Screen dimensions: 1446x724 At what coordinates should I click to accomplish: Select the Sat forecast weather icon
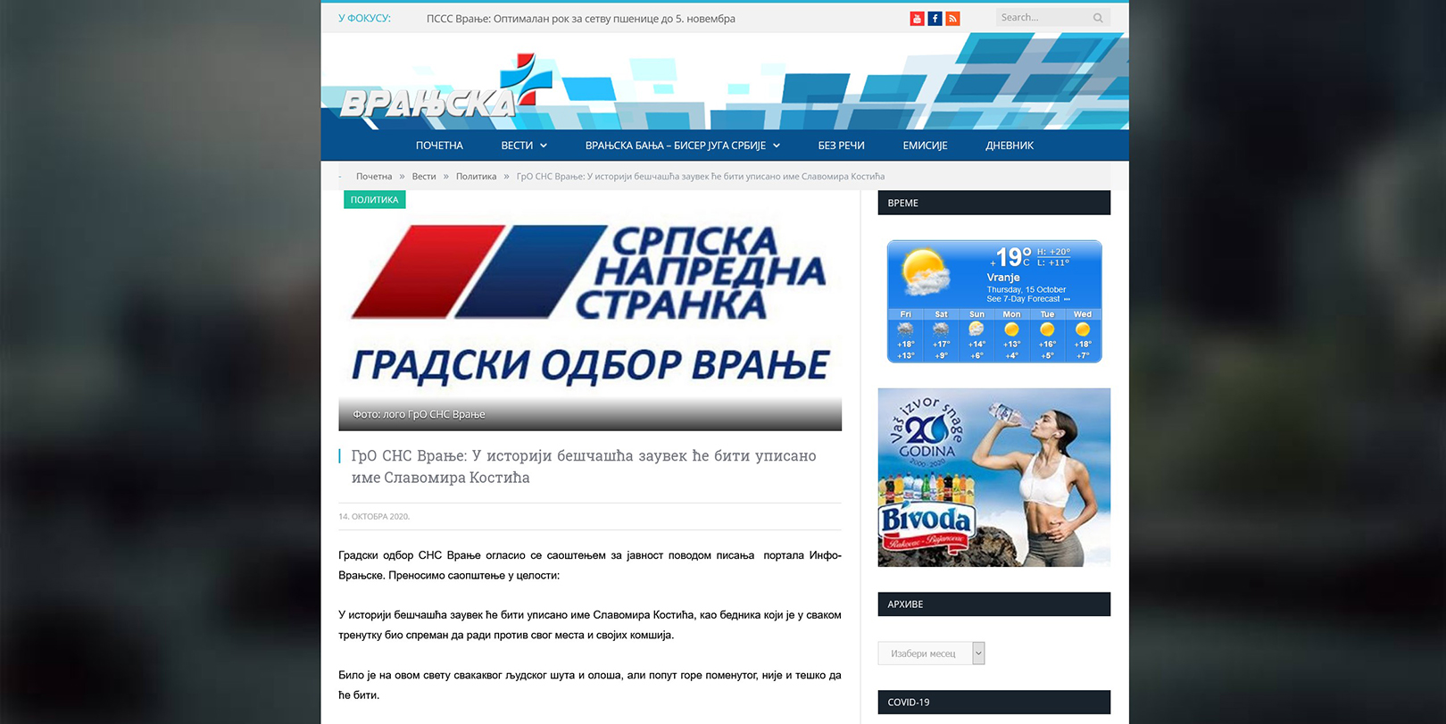(941, 329)
